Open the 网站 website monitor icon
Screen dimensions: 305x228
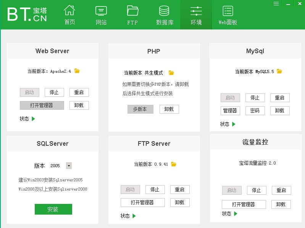(101, 11)
